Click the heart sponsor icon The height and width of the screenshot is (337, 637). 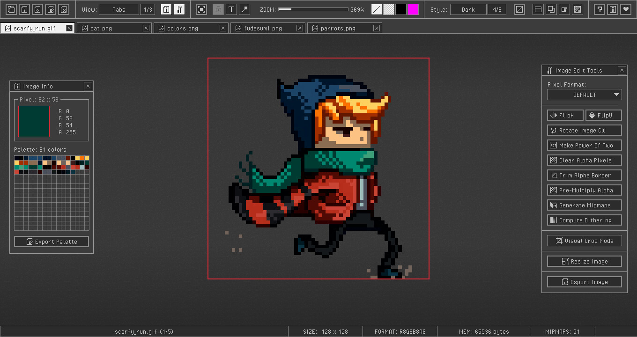click(626, 9)
